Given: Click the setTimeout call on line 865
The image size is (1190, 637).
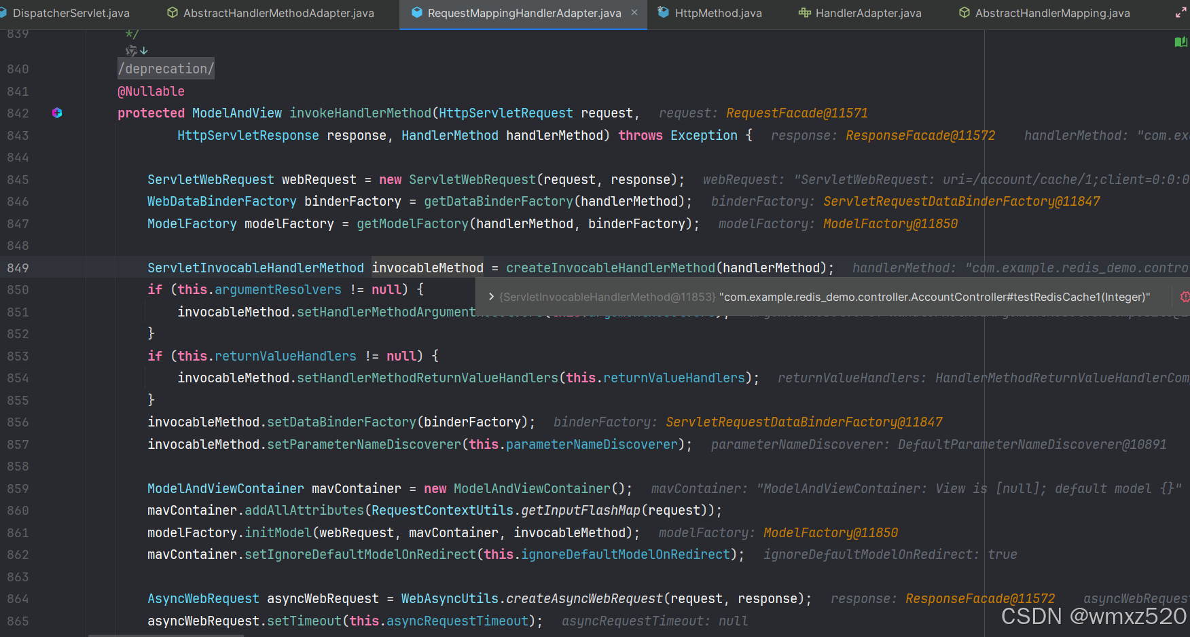Looking at the screenshot, I should point(304,621).
